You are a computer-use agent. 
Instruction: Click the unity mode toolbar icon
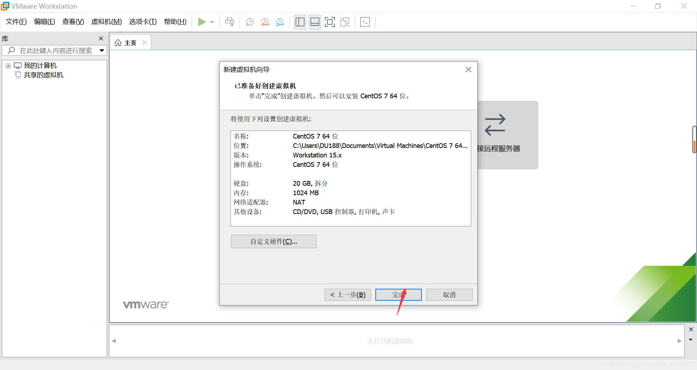[345, 22]
